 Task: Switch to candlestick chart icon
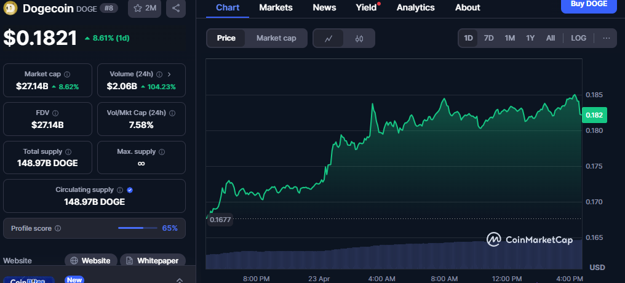tap(359, 38)
